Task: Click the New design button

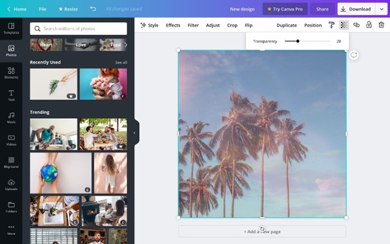Action: pos(242,9)
